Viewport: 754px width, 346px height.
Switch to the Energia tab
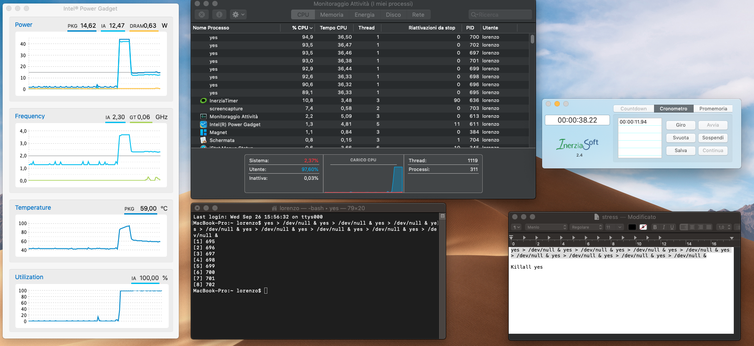(x=365, y=15)
